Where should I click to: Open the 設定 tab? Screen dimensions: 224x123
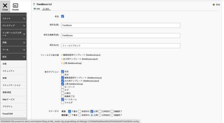click(46, 9)
